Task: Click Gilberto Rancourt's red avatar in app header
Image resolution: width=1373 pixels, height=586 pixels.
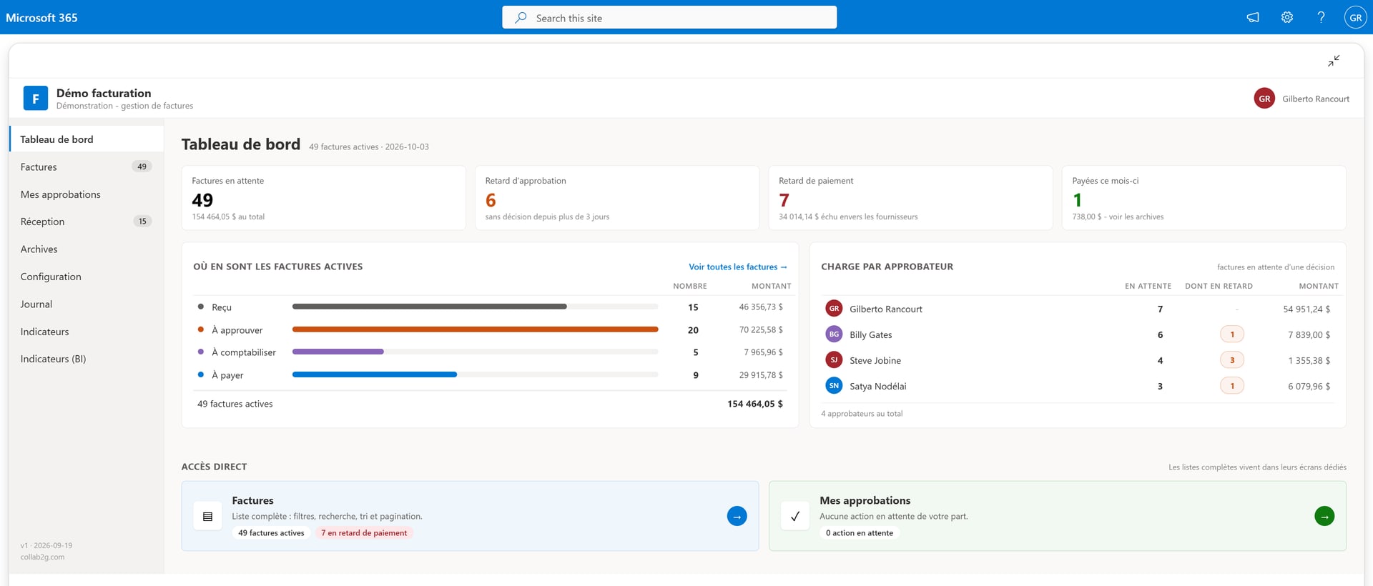Action: point(1264,99)
